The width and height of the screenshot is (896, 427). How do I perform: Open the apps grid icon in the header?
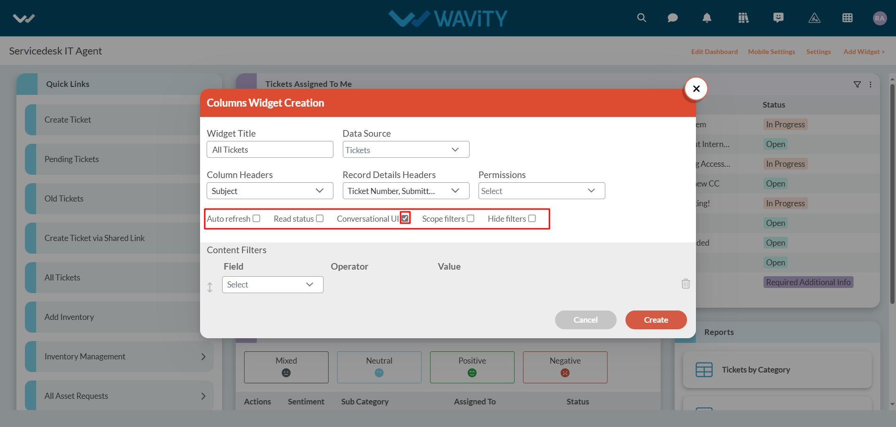(848, 18)
